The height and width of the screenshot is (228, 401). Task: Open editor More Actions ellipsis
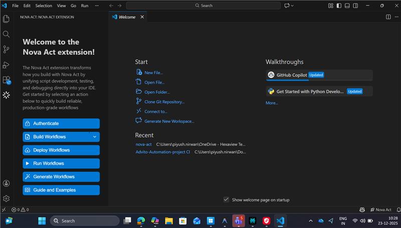[396, 17]
